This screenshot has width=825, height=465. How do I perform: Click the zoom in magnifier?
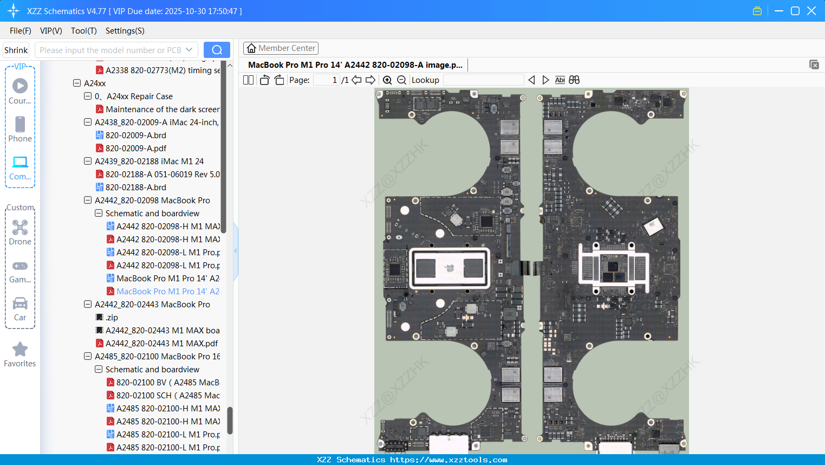(387, 80)
